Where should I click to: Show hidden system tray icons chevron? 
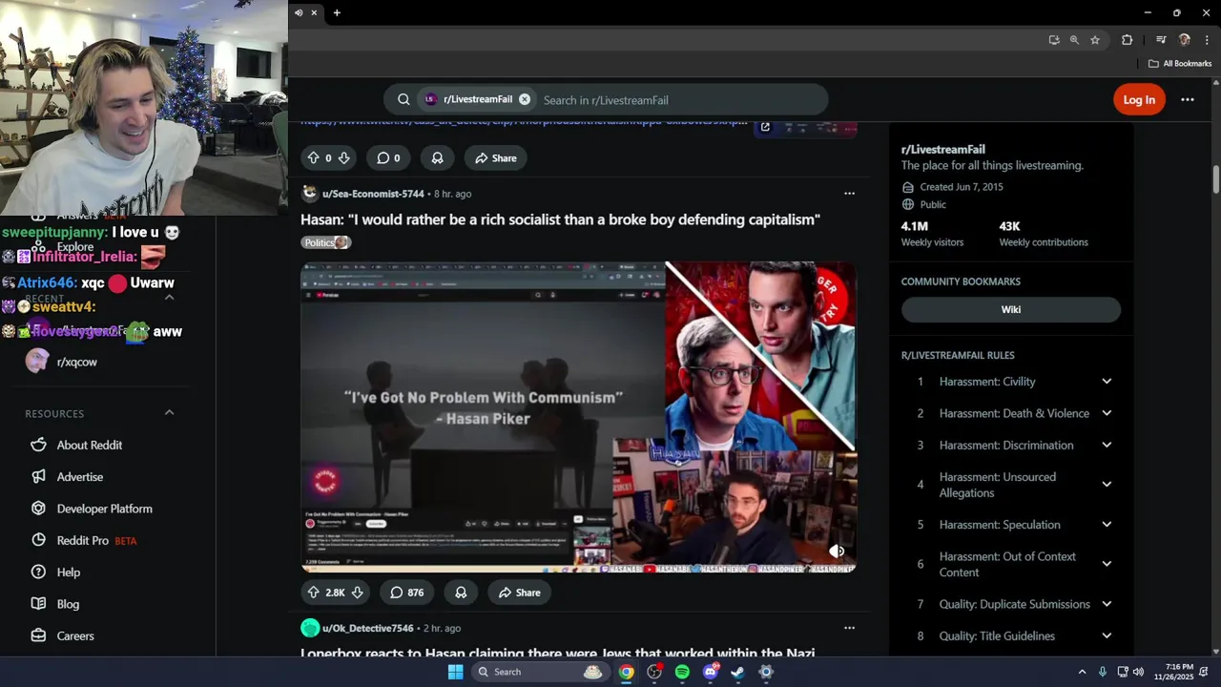[1082, 672]
